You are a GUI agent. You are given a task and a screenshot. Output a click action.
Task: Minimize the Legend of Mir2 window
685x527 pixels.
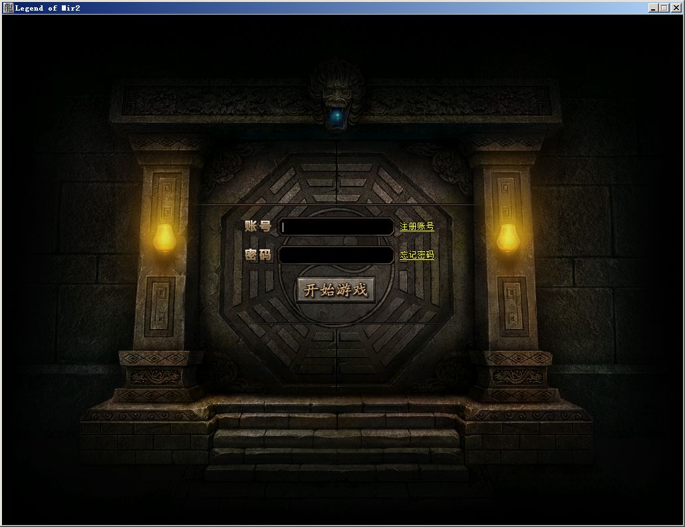click(x=653, y=8)
